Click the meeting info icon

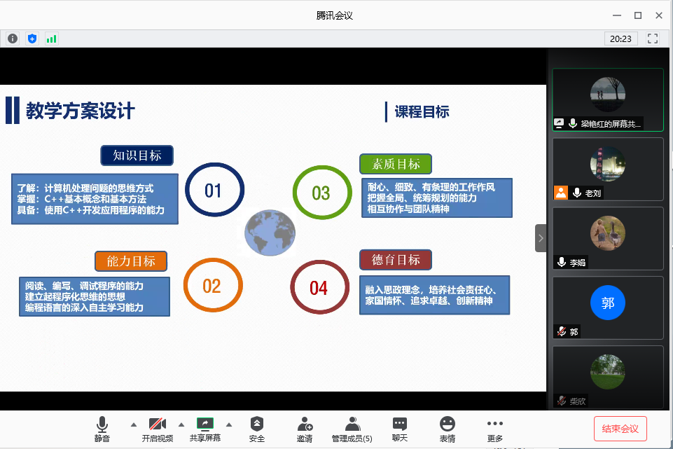[x=12, y=39]
